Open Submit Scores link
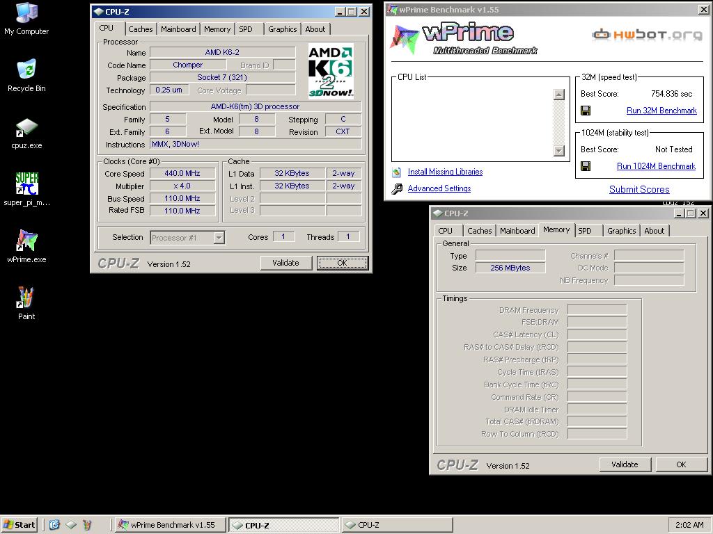 tap(639, 189)
